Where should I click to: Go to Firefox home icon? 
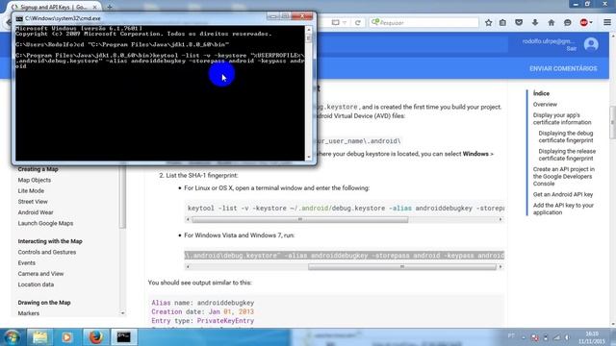(x=552, y=23)
